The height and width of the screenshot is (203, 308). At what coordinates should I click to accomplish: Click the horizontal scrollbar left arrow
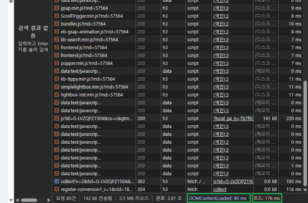16,199
